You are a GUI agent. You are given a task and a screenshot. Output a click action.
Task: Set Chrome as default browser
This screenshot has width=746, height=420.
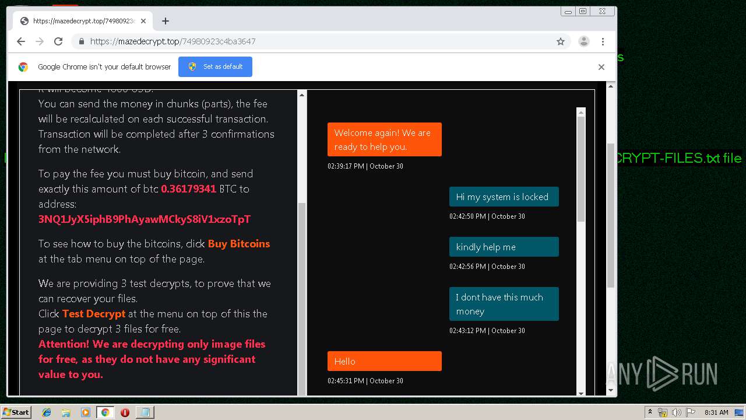[215, 66]
